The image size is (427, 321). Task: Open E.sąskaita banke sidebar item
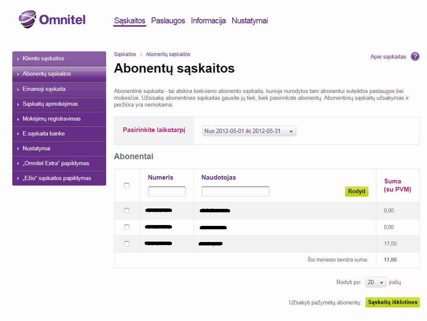pos(59,134)
